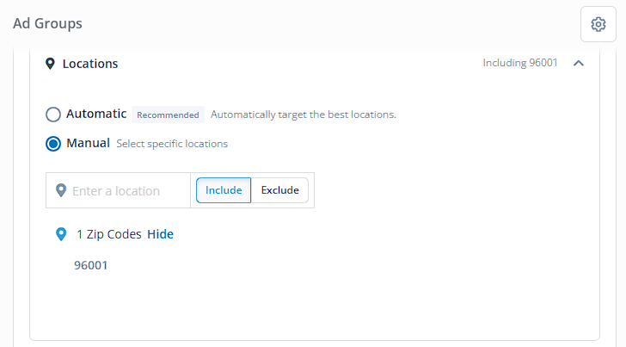Click the pin icon in location field
The image size is (626, 347).
tap(61, 190)
